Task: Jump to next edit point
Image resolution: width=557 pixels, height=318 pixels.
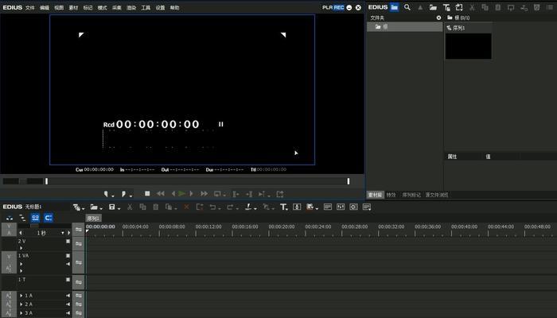Action: [249, 194]
